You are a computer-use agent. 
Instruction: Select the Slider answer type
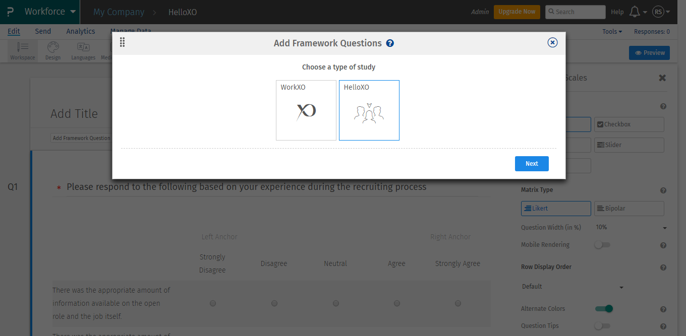tap(629, 145)
